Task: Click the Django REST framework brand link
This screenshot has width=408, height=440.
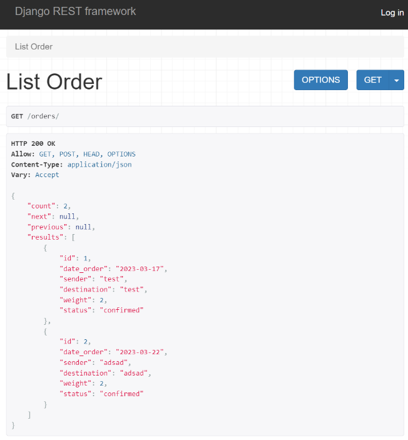Action: pos(75,11)
